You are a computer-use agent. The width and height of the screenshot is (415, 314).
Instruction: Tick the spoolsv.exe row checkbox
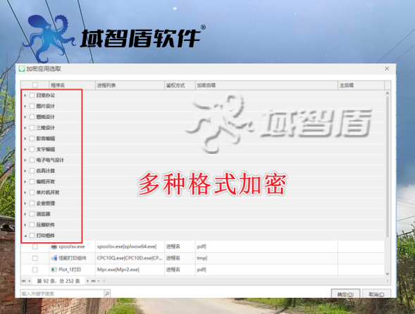click(35, 247)
